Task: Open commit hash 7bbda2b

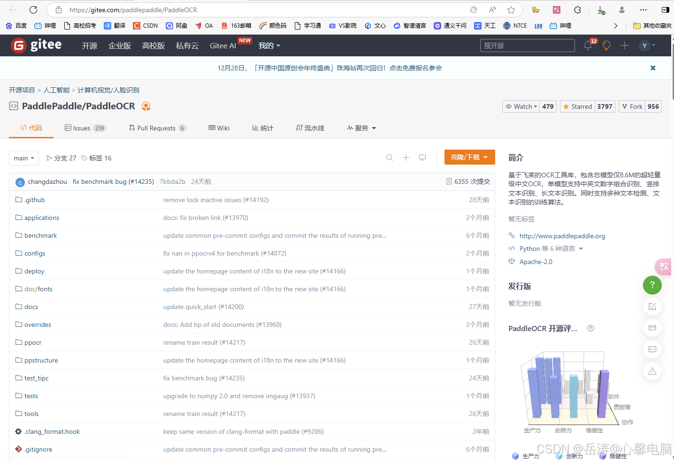Action: coord(172,181)
